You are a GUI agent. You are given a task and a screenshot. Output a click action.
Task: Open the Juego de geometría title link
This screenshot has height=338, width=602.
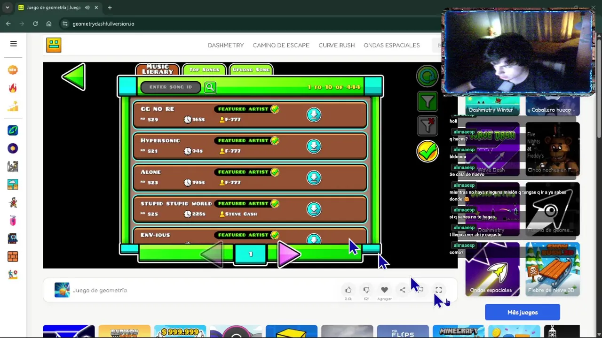tap(100, 290)
